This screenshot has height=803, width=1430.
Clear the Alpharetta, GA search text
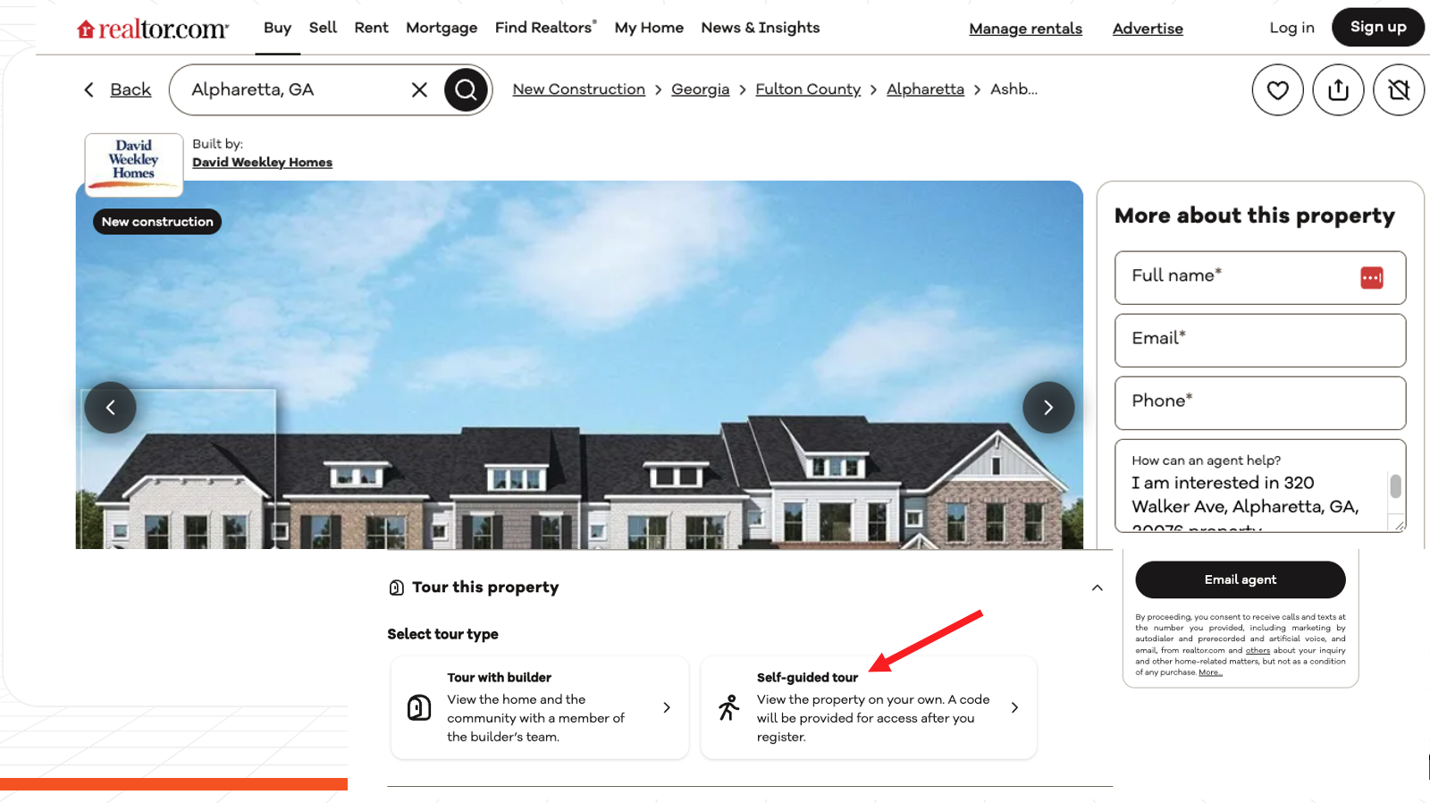[419, 89]
